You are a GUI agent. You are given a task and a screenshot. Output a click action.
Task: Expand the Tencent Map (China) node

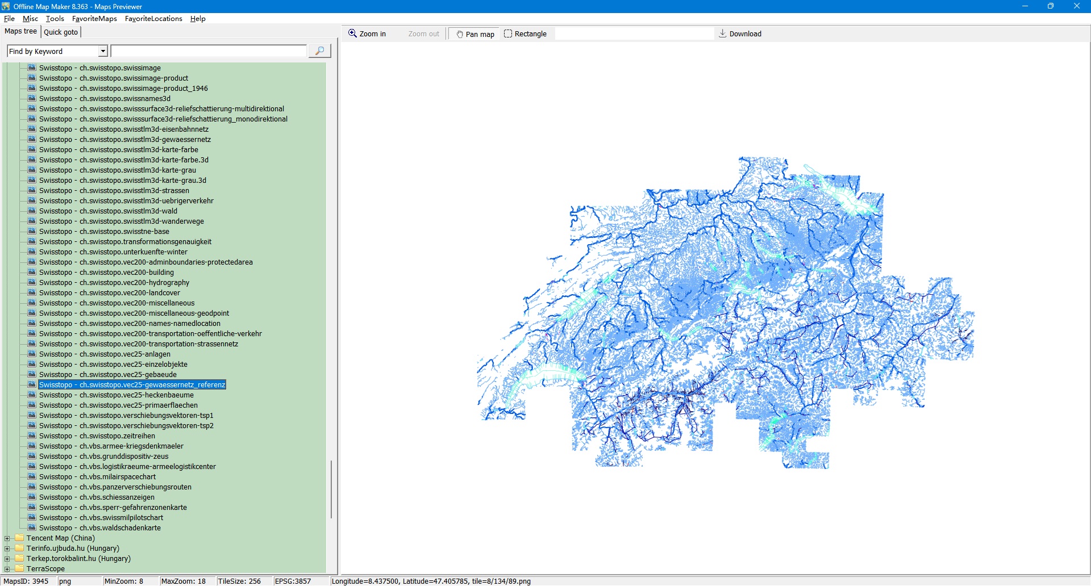click(x=7, y=538)
